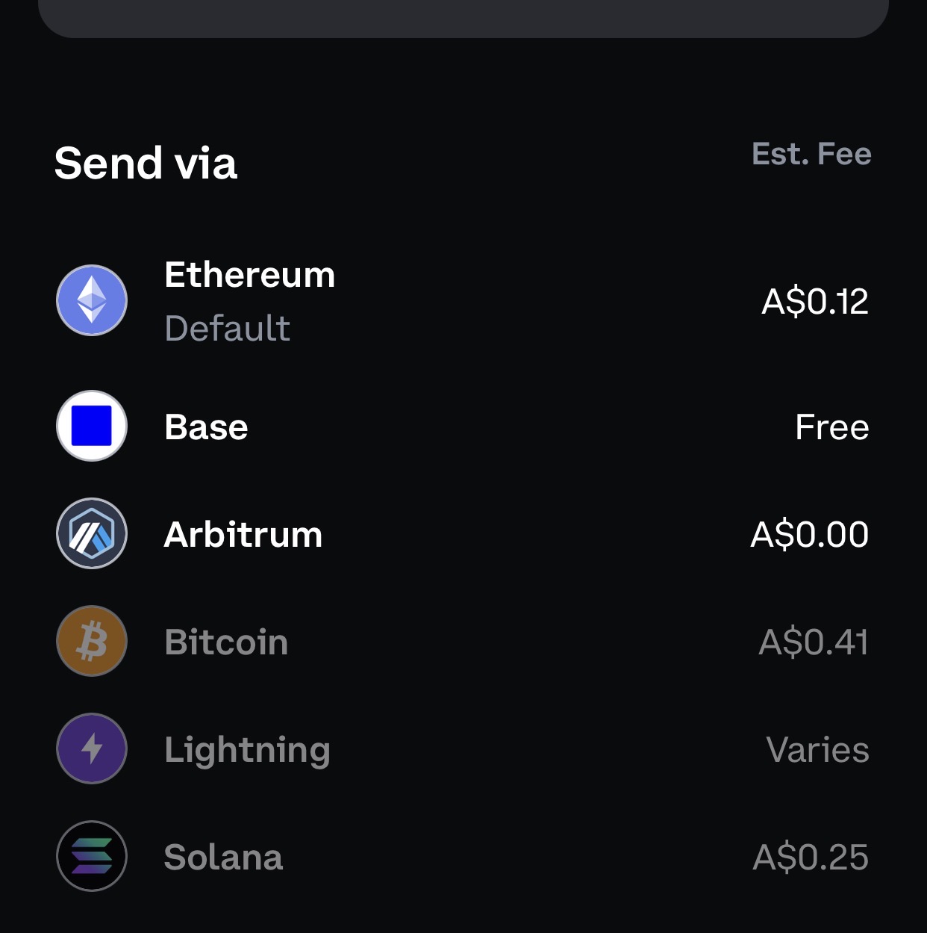This screenshot has height=933, width=927.
Task: Click the Free fee for Base
Action: click(832, 427)
